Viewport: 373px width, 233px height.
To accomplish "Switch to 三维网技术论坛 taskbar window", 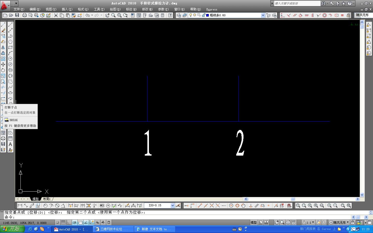I will click(x=114, y=229).
